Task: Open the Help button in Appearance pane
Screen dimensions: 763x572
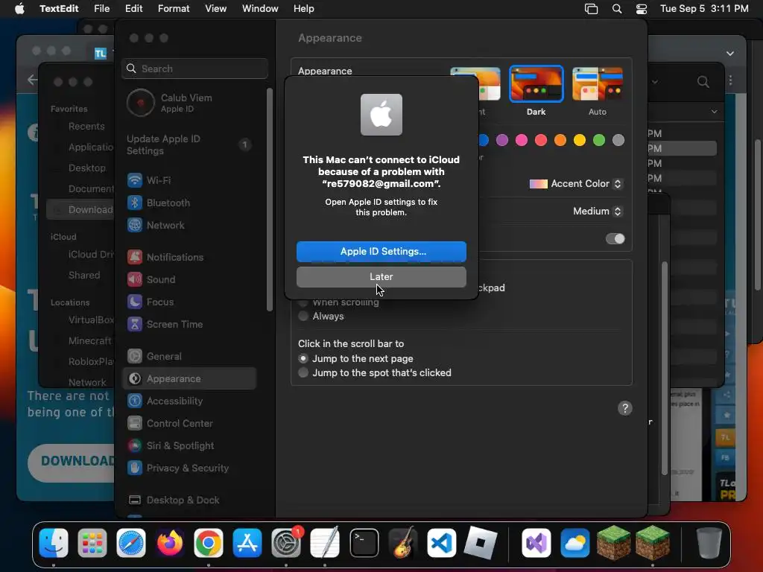Action: click(x=625, y=408)
